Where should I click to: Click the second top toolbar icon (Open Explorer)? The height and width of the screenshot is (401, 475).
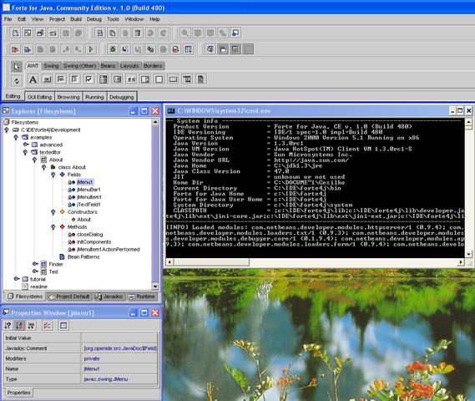pos(28,33)
